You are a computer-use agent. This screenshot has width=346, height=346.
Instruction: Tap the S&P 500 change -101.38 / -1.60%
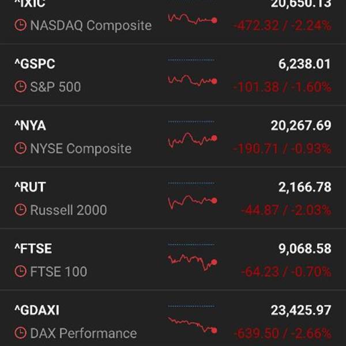pos(282,86)
